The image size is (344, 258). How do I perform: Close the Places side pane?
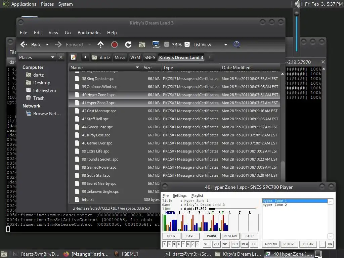[x=61, y=57]
